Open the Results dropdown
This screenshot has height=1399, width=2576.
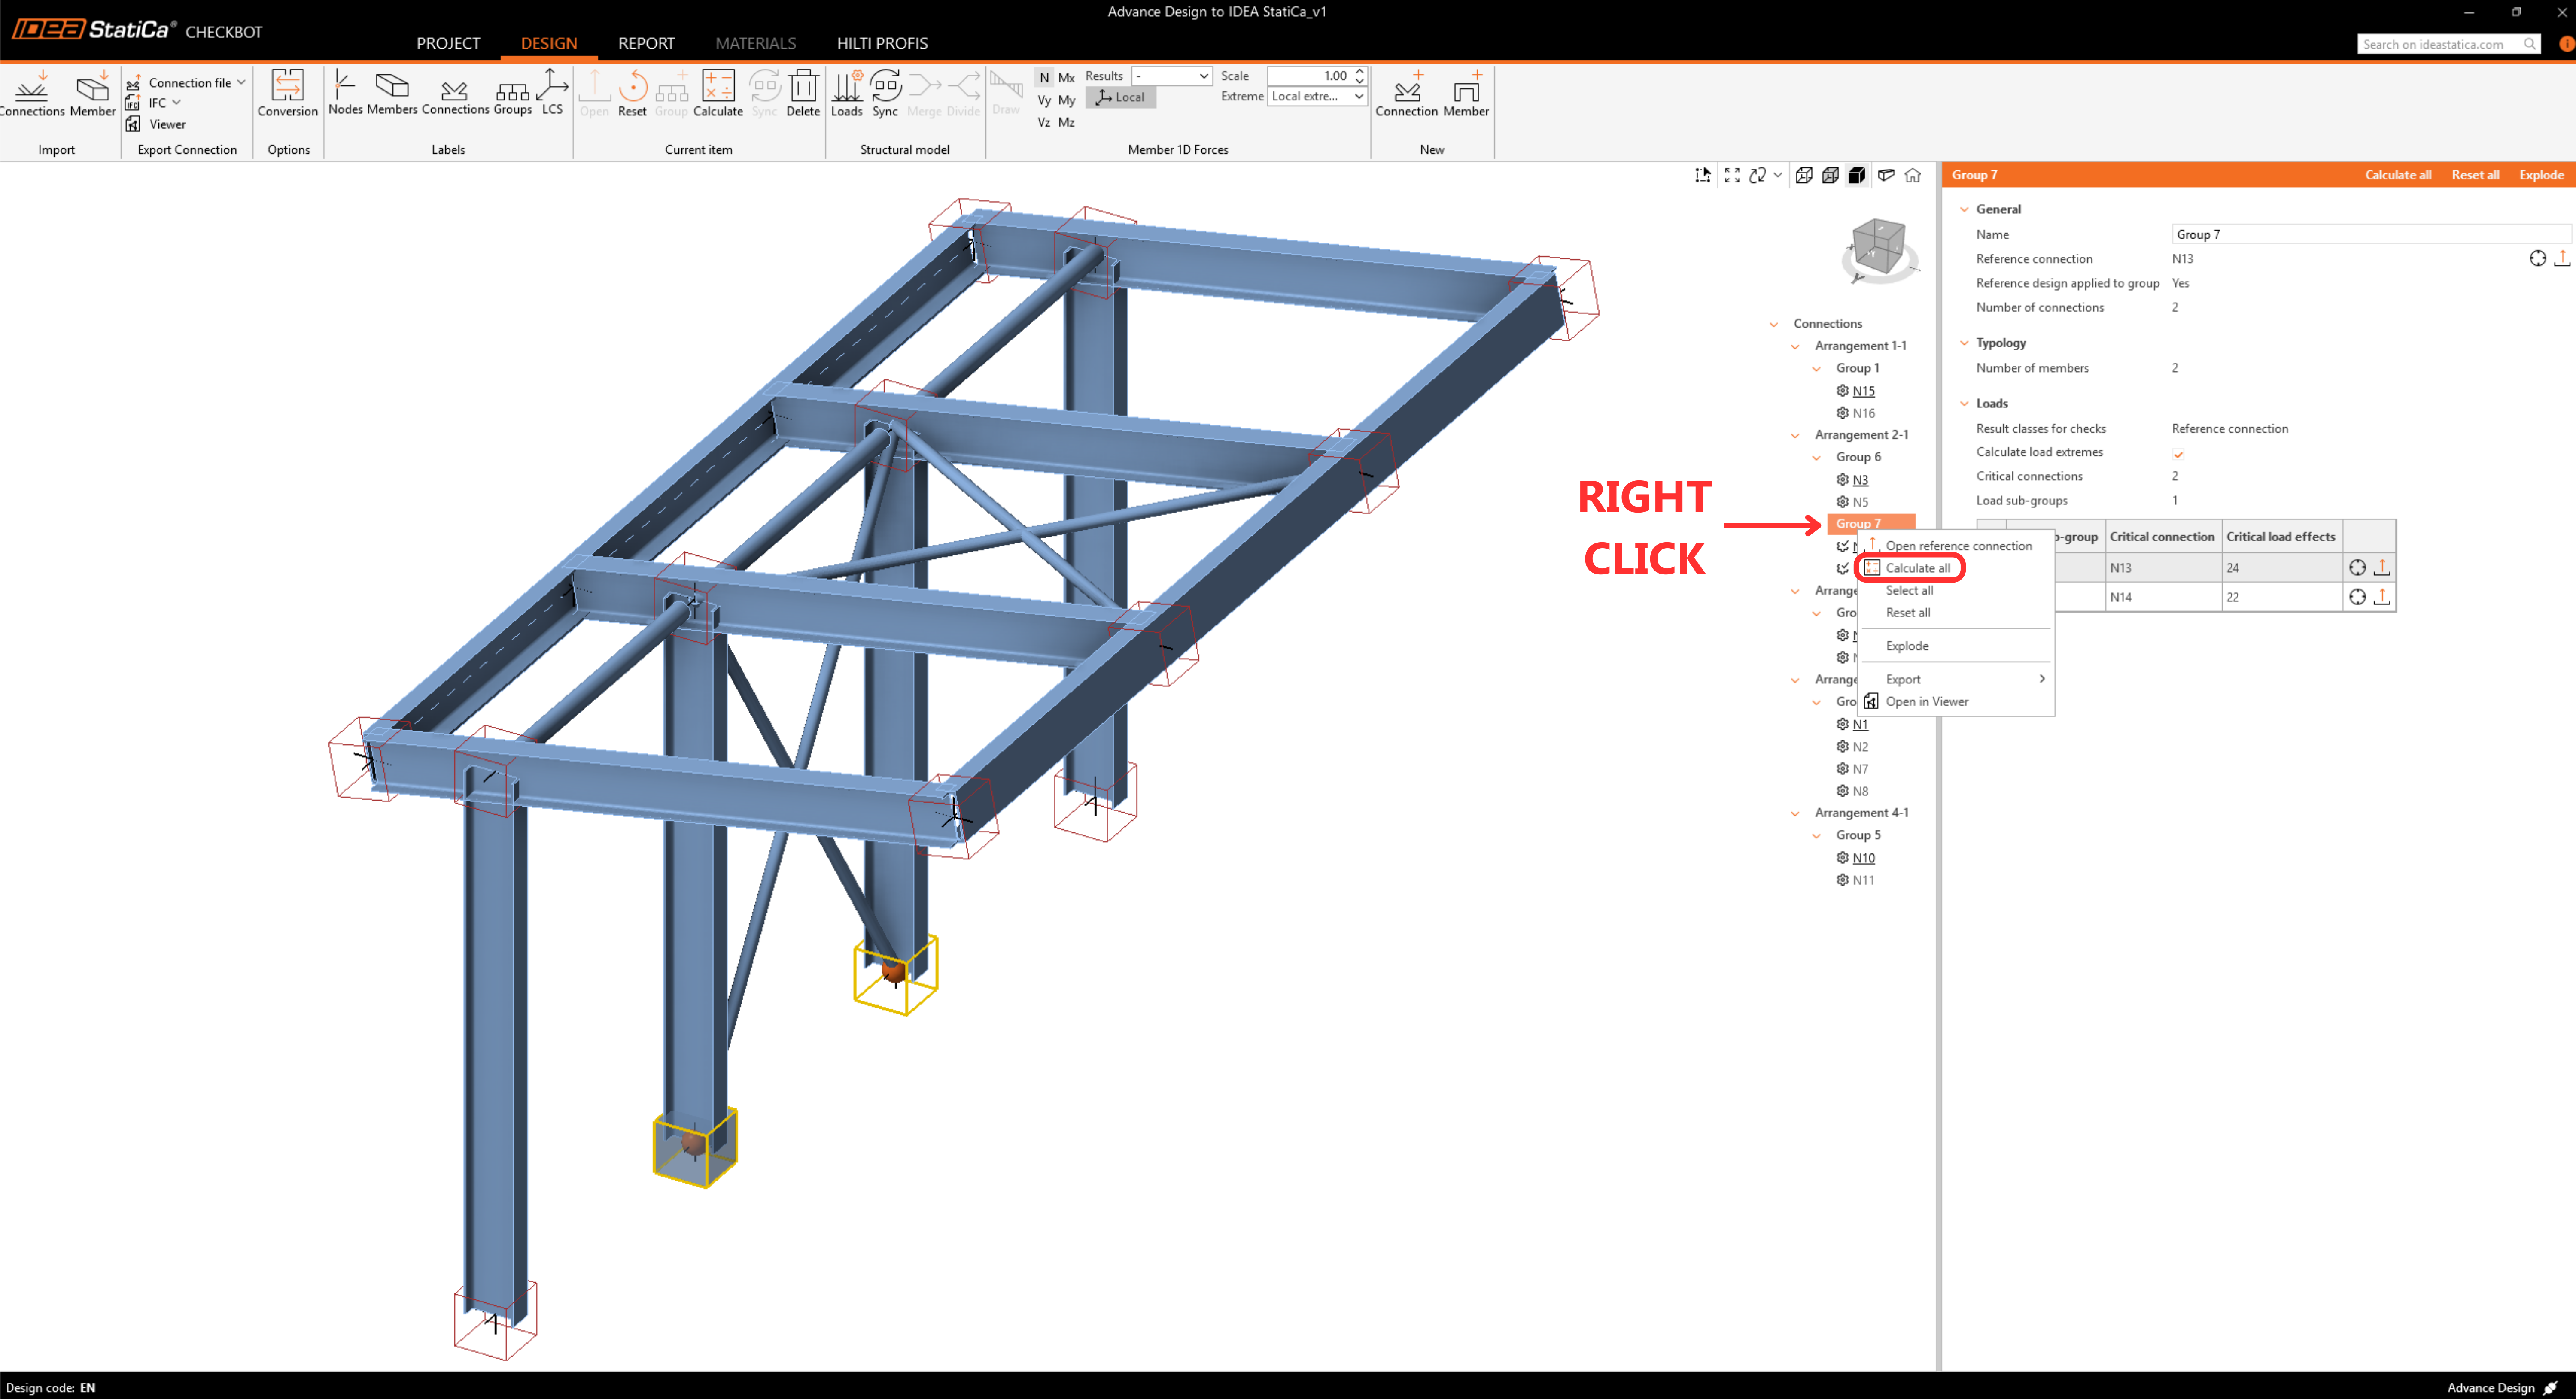1172,76
